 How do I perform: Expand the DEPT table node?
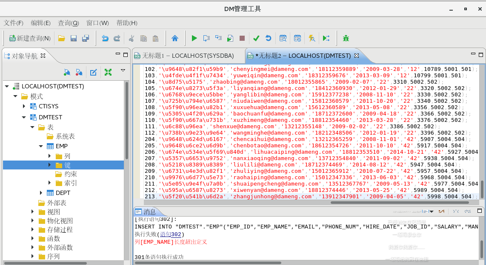(x=41, y=193)
